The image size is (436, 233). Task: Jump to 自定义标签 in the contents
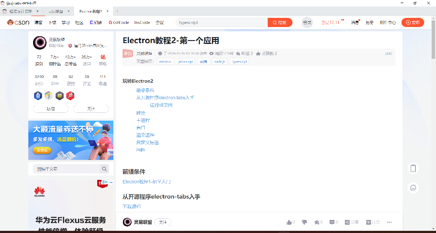(147, 142)
